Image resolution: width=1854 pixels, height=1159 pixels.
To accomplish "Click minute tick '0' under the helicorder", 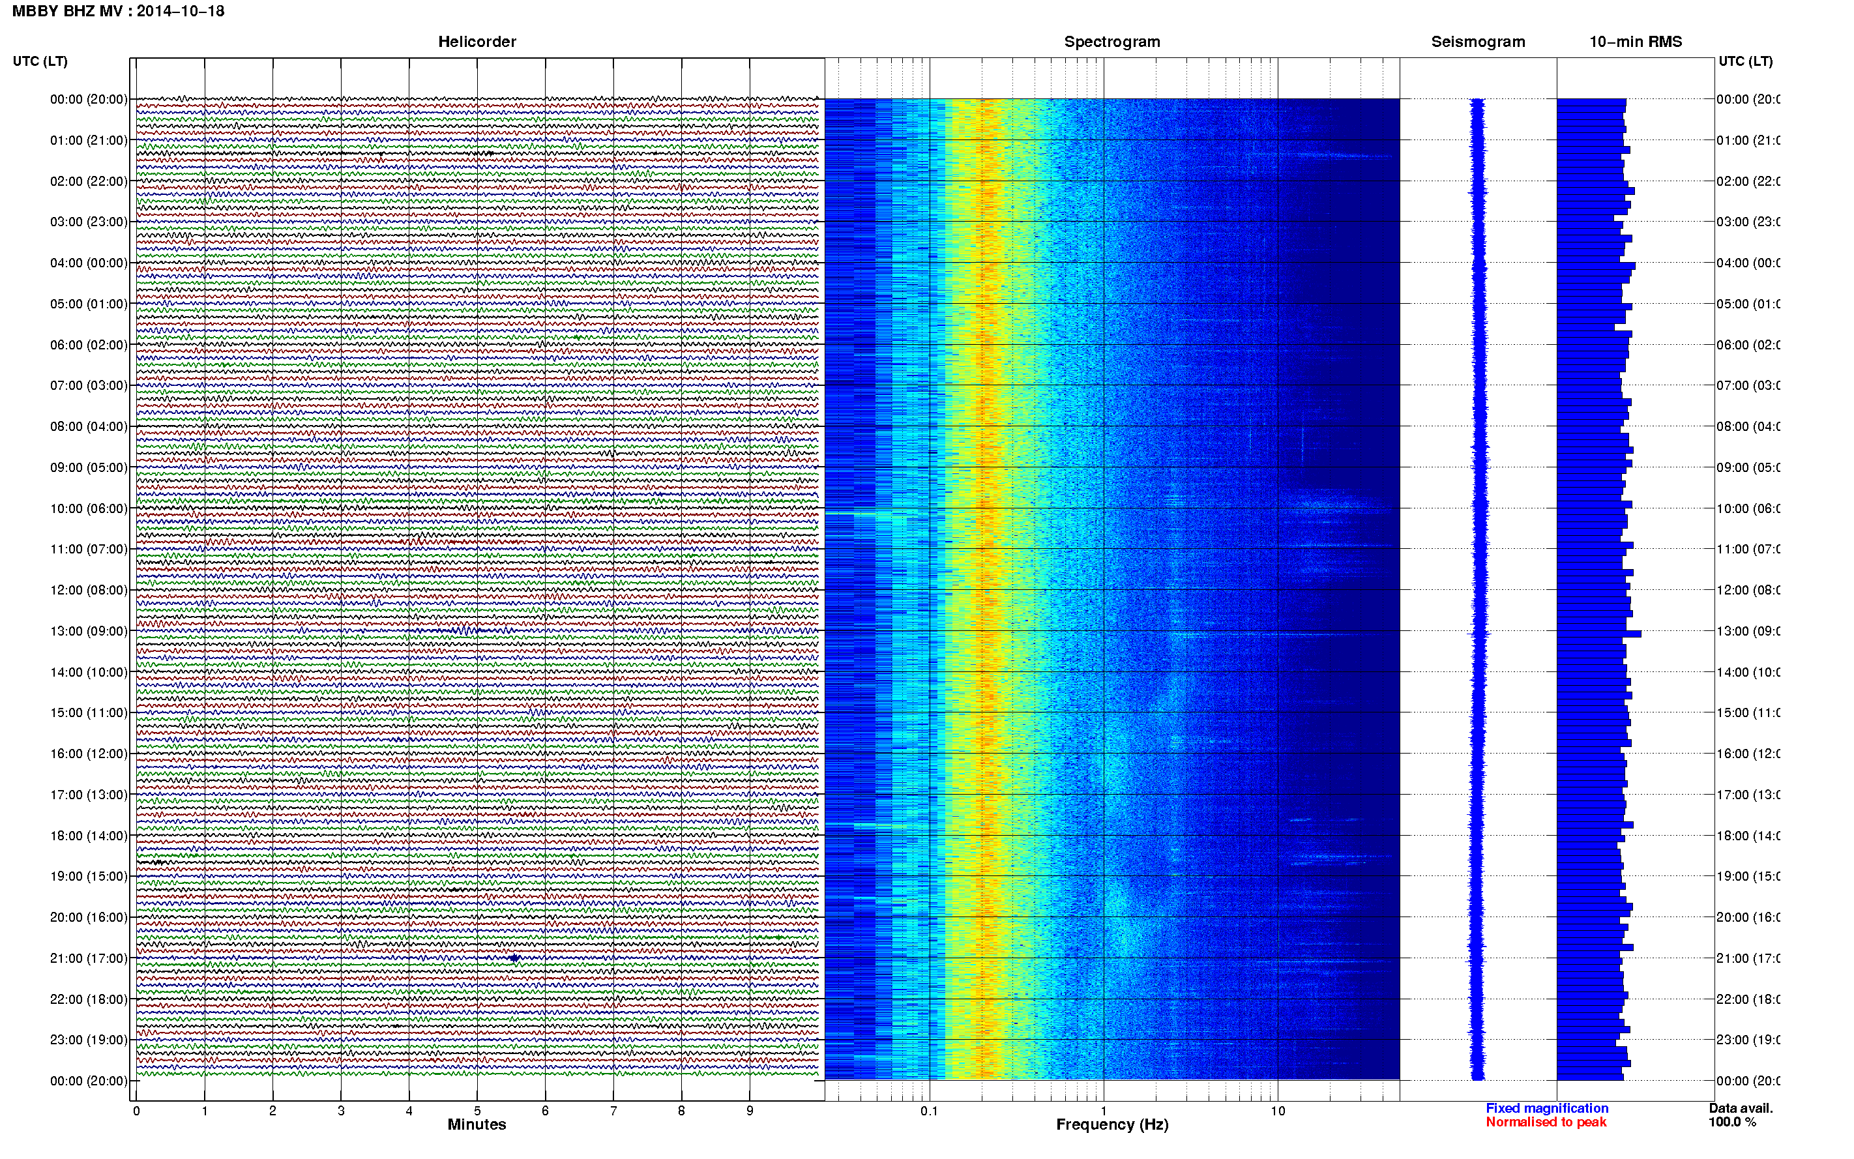I will click(x=136, y=1111).
